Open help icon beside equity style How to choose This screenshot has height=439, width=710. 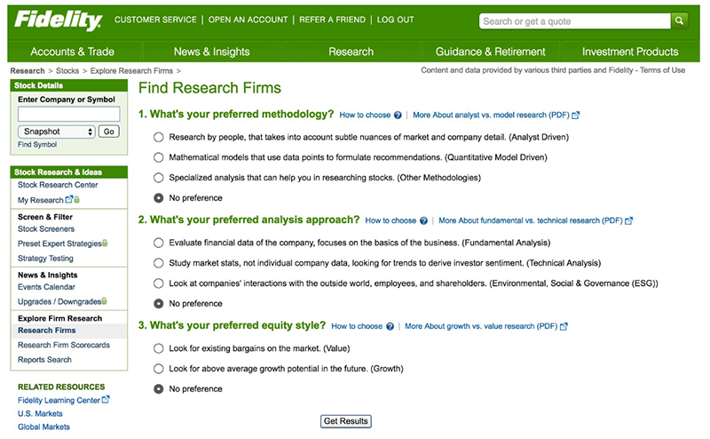[x=390, y=326]
